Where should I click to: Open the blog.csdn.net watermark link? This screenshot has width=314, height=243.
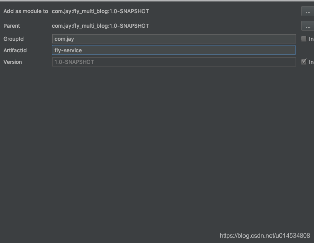tap(265, 236)
